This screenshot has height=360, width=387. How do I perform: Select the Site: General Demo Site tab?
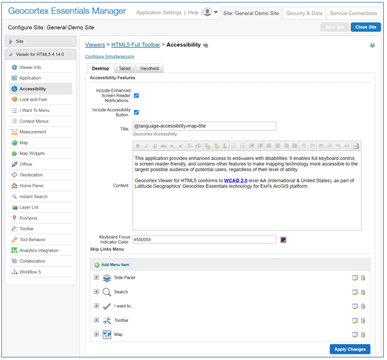click(x=251, y=13)
